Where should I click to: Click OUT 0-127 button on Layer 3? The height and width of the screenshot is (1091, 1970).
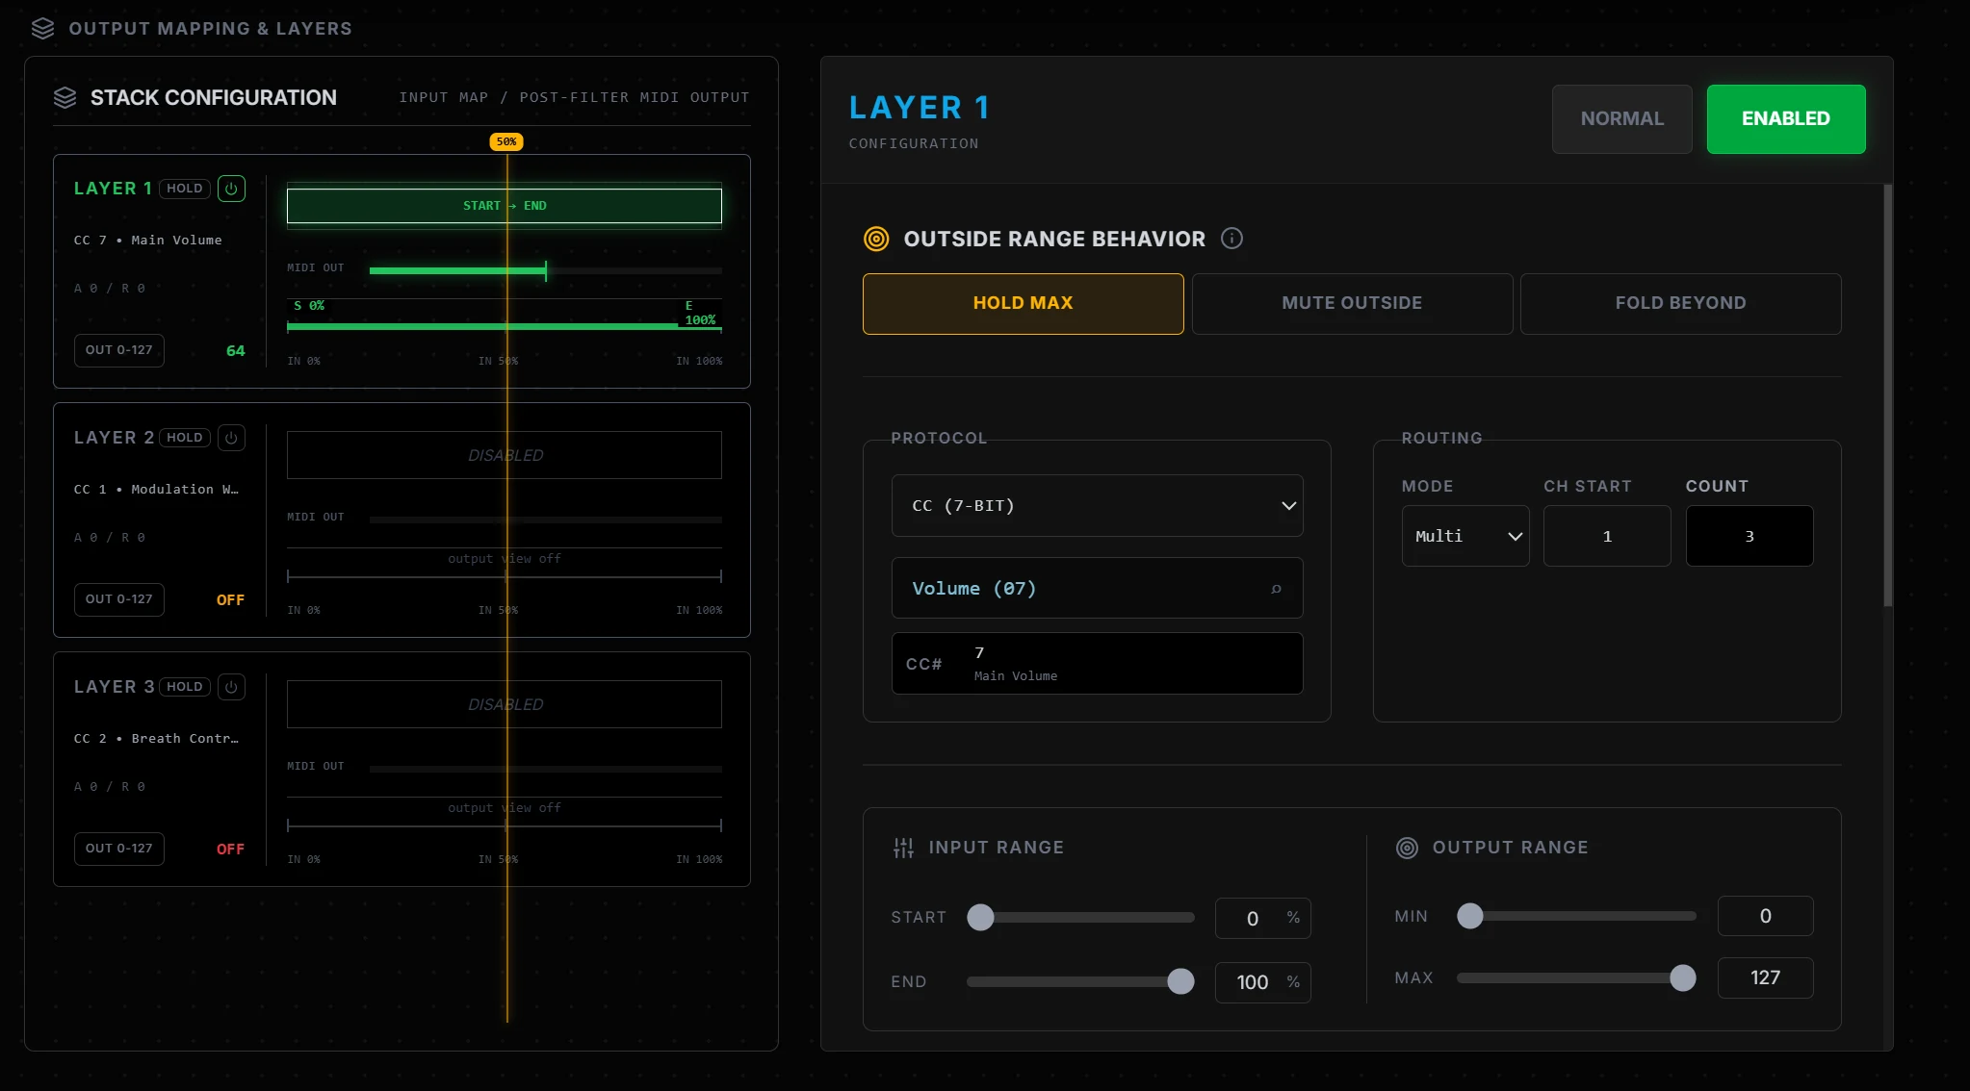(x=119, y=849)
